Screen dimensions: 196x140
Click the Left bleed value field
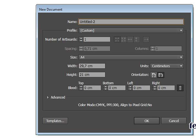(x=141, y=88)
